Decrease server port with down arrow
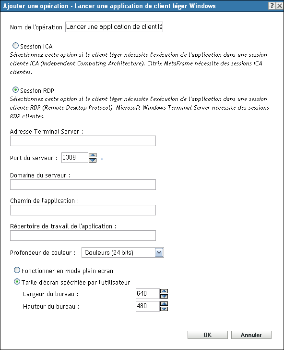284x350 pixels. click(93, 160)
